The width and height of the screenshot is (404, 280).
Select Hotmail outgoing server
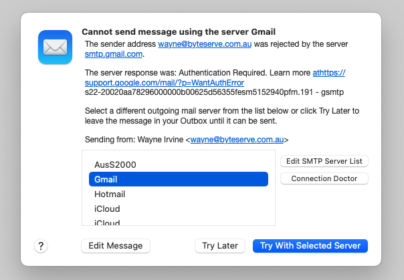point(179,194)
